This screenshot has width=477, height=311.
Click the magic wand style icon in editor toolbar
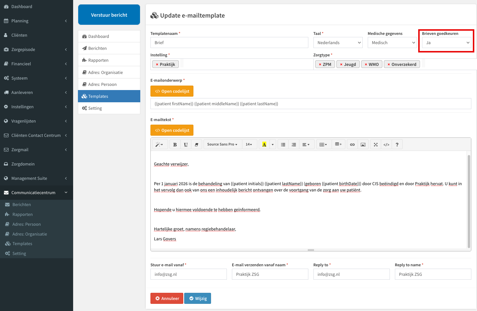click(159, 145)
